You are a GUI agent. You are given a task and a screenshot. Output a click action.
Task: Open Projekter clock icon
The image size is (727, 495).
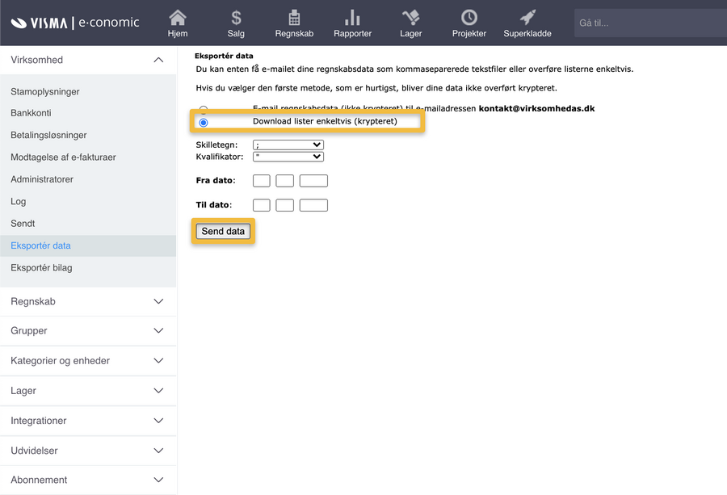(x=469, y=18)
